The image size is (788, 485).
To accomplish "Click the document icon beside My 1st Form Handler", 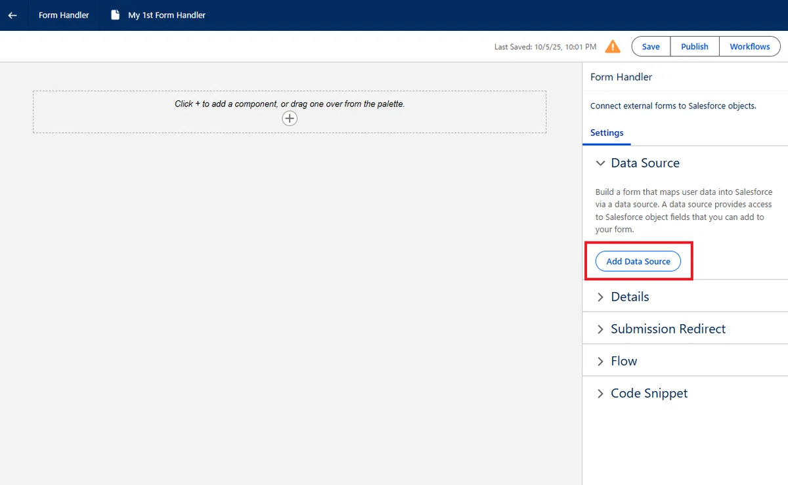I will coord(116,14).
